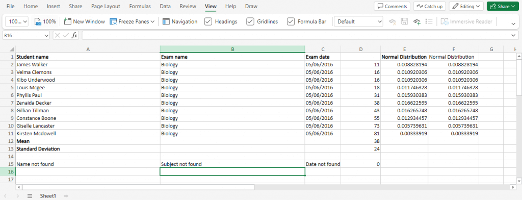Open the all sheets list icon

coord(30,196)
